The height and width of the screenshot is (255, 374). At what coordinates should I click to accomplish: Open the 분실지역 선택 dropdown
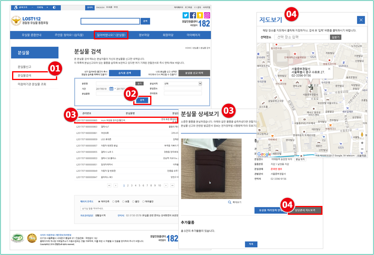(183, 84)
